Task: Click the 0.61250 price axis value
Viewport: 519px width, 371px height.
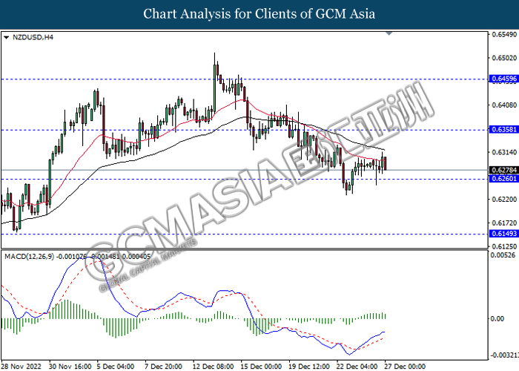Action: (504, 246)
